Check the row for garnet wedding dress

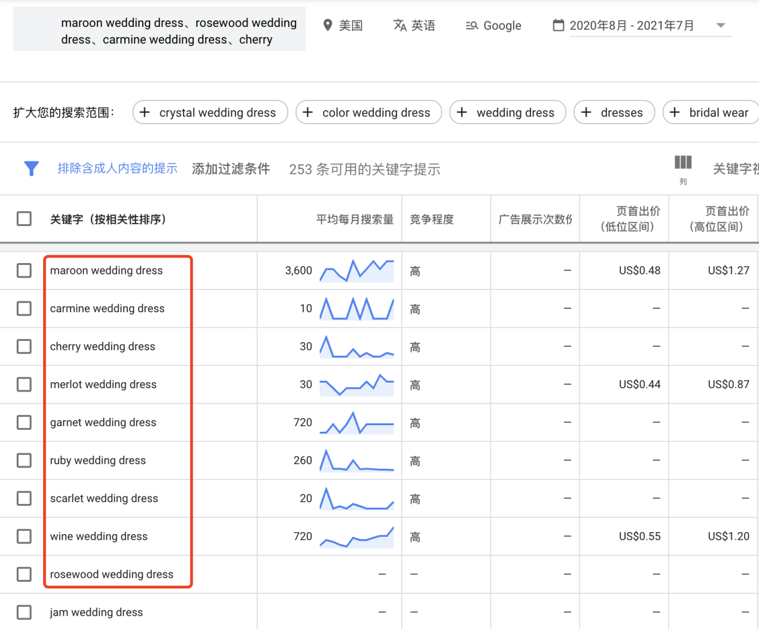pyautogui.click(x=24, y=422)
